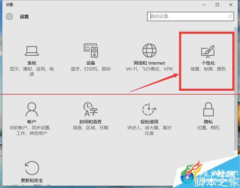Click the settings gear icon beside 设置
240x188 pixels.
point(10,16)
